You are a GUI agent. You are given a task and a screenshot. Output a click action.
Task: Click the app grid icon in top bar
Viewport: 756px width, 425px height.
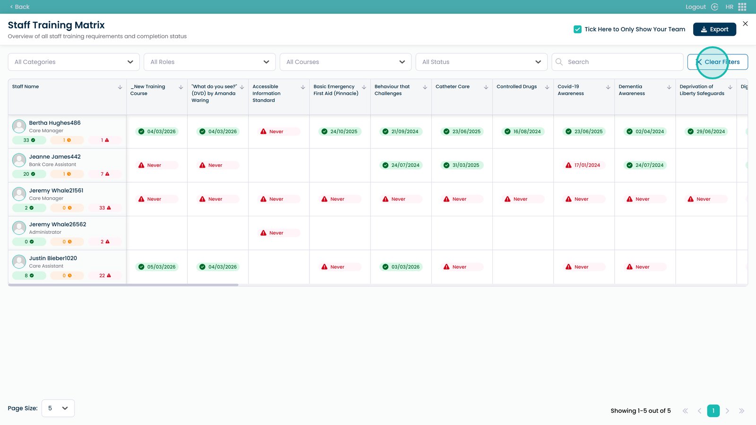click(742, 7)
